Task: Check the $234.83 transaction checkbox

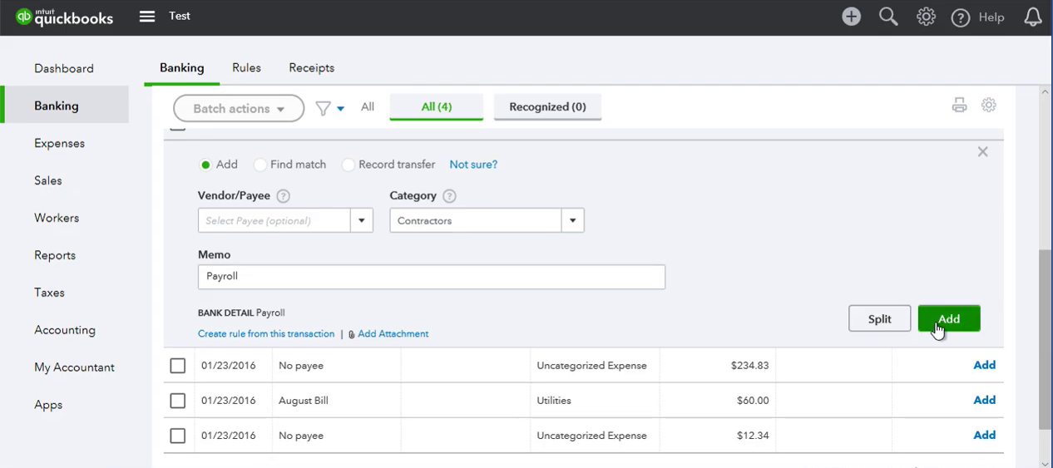Action: tap(177, 366)
